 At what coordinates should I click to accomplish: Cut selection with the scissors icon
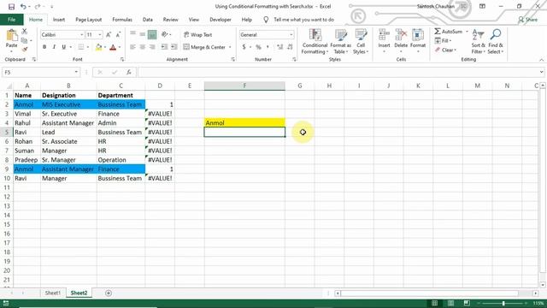point(25,32)
